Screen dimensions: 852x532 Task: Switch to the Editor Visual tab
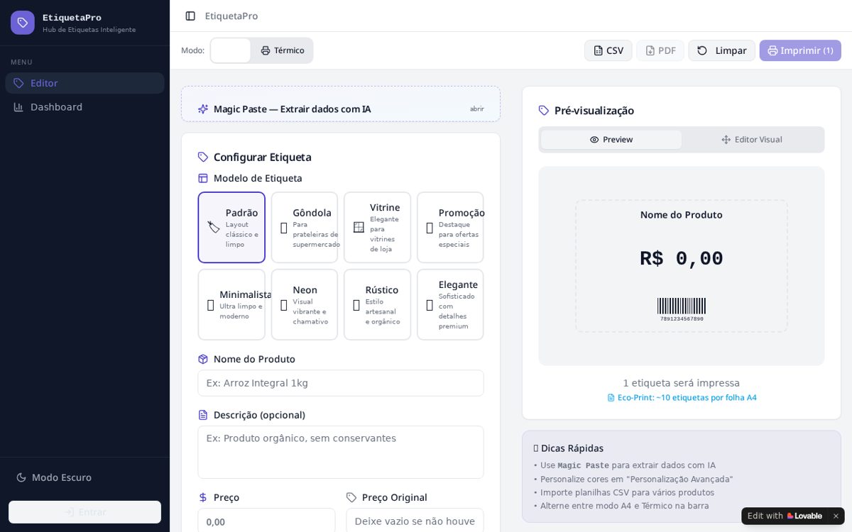(752, 140)
